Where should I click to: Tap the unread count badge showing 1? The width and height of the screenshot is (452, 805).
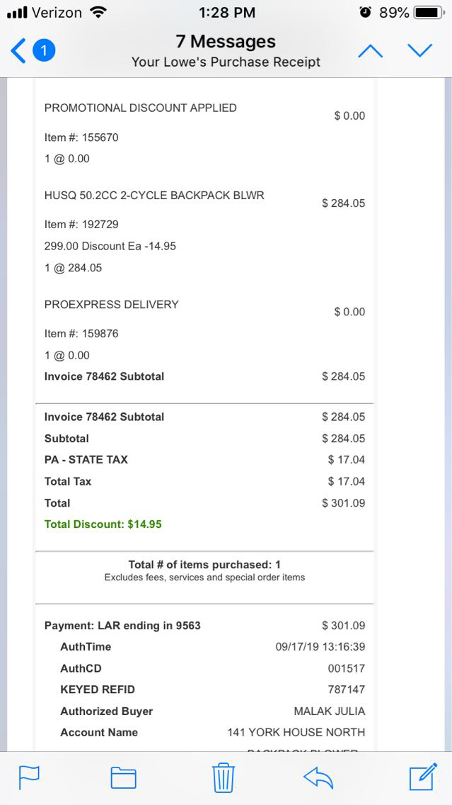pos(44,51)
